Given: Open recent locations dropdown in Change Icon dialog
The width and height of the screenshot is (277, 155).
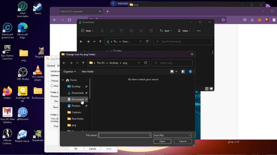Looking at the screenshot, I should (77, 63).
